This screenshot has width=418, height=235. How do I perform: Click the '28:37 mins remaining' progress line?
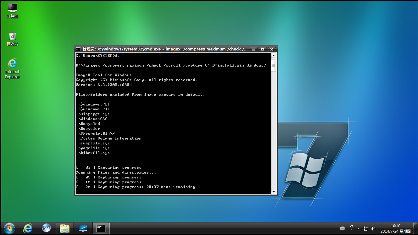[135, 187]
